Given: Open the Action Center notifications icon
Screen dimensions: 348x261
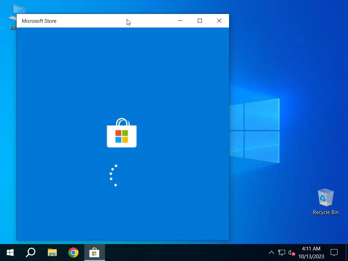Looking at the screenshot, I should 334,253.
